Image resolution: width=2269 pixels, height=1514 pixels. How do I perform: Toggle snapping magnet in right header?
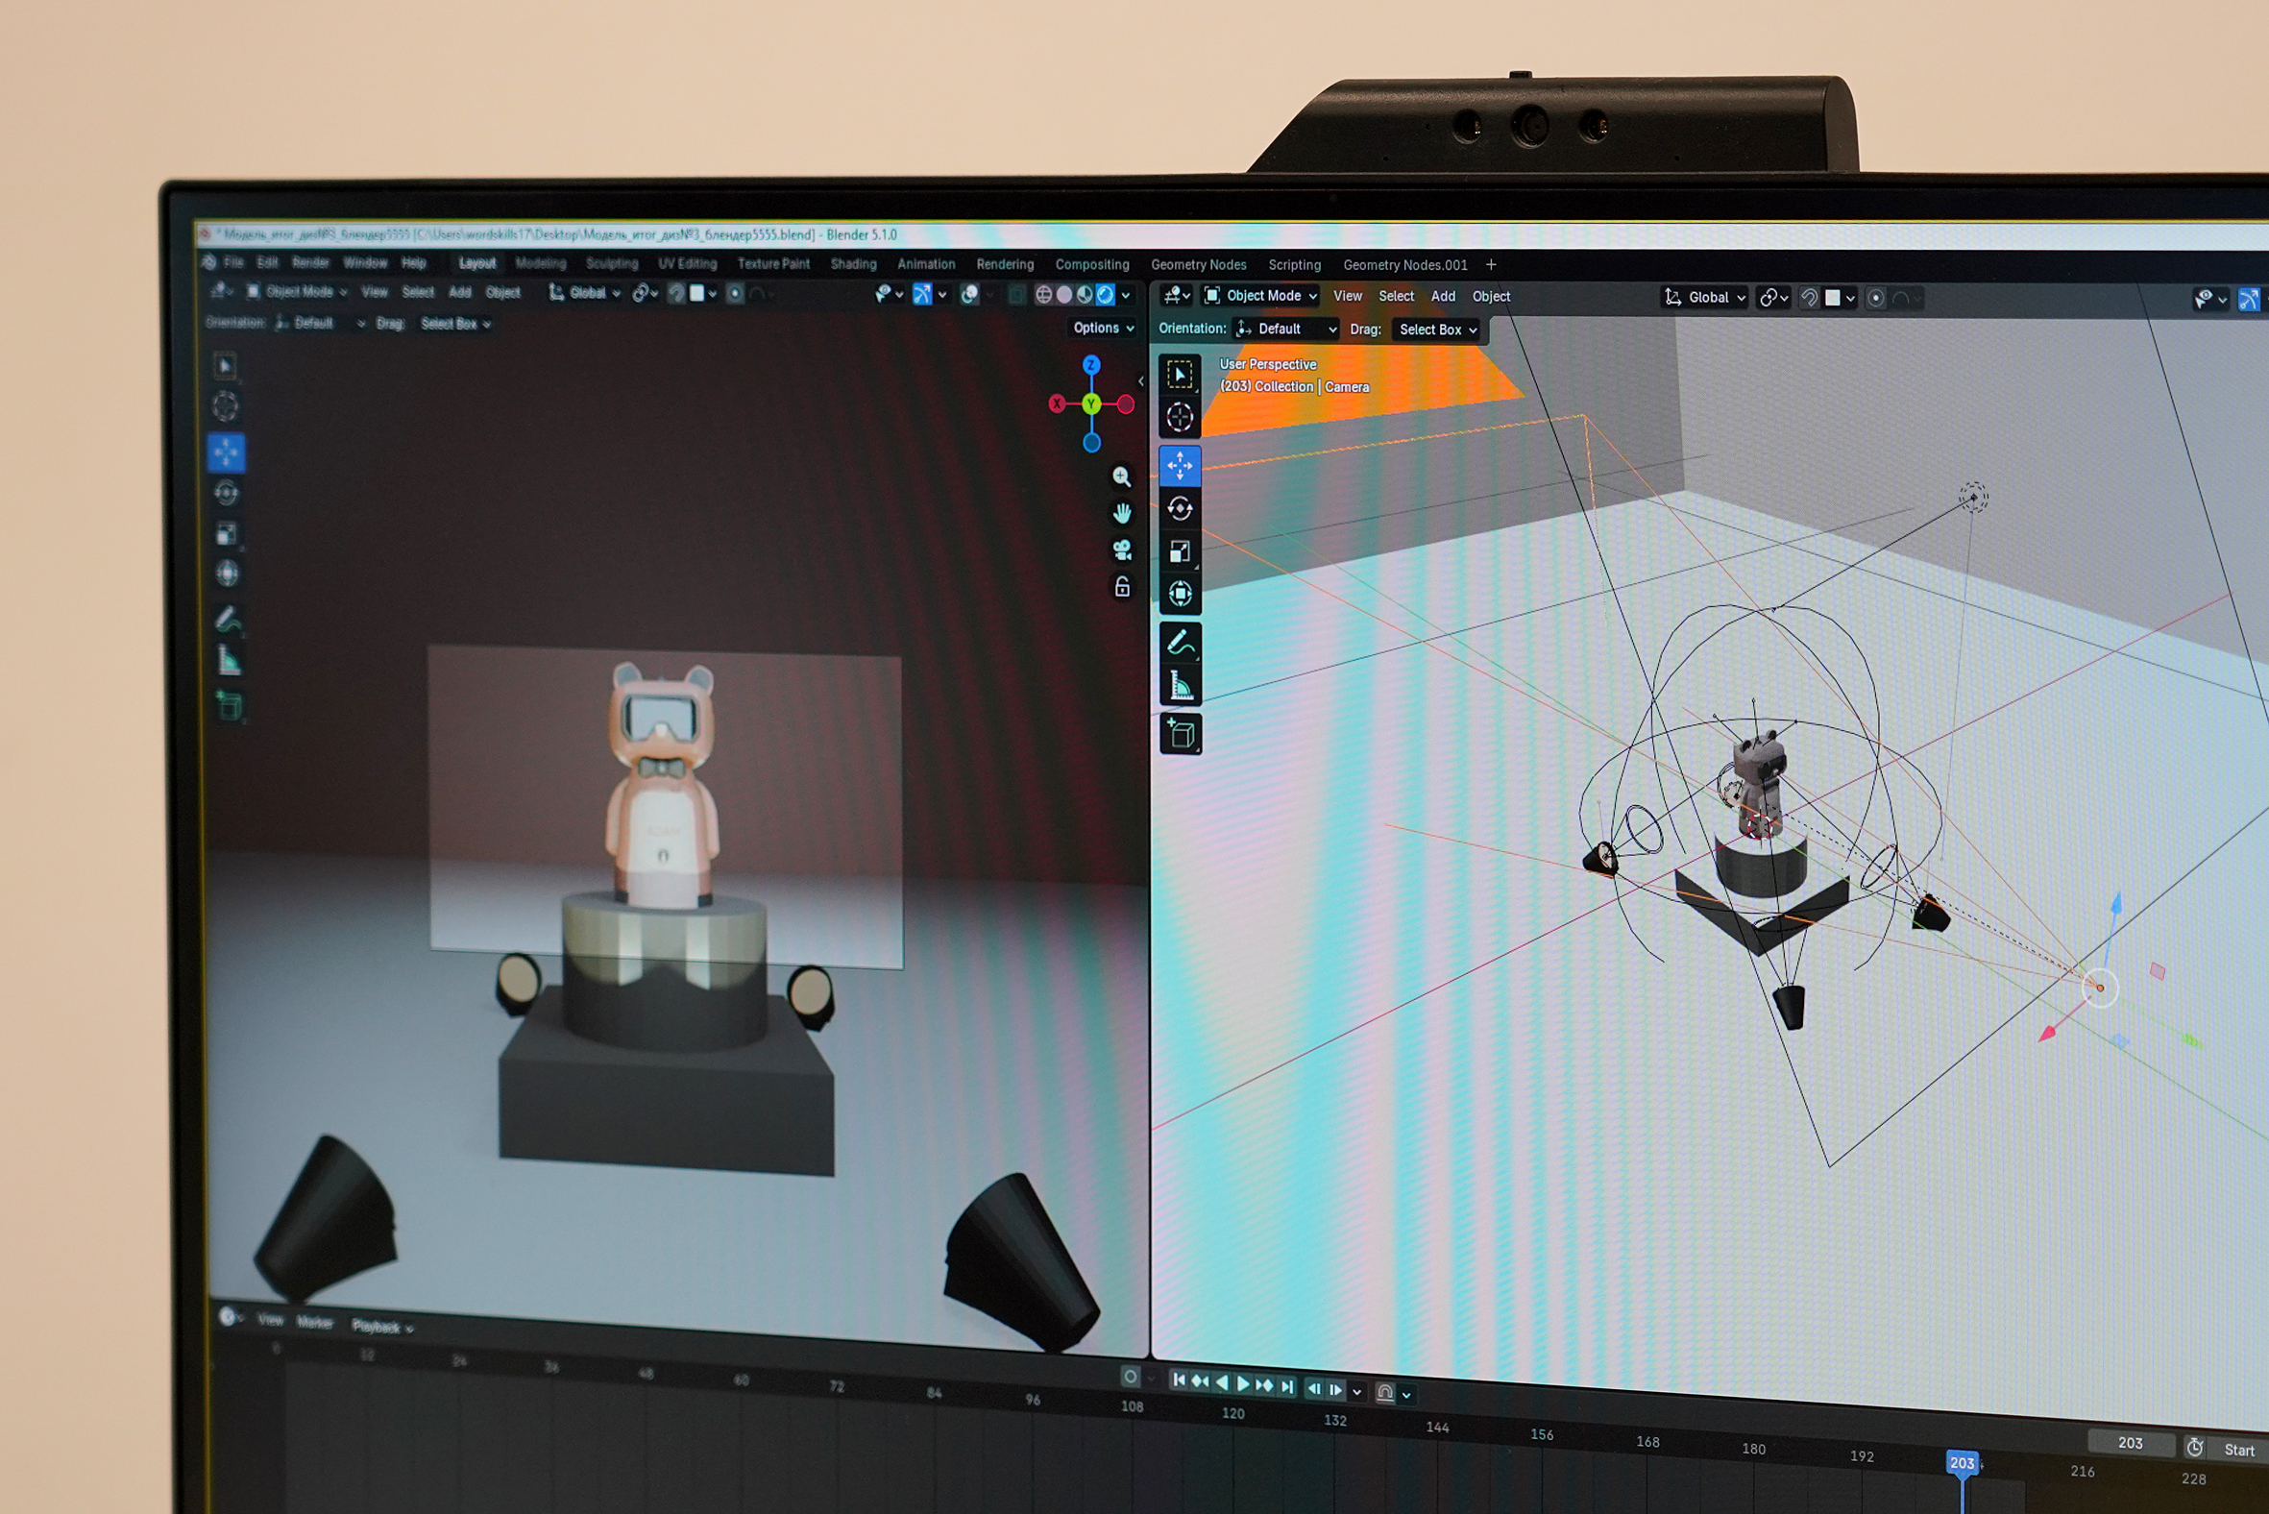tap(1810, 299)
